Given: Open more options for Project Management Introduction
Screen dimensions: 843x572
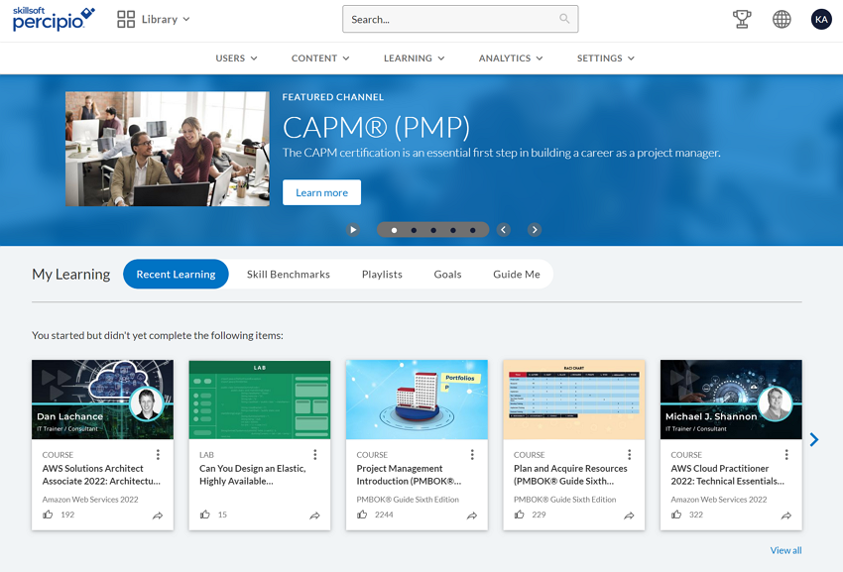Looking at the screenshot, I should 472,455.
